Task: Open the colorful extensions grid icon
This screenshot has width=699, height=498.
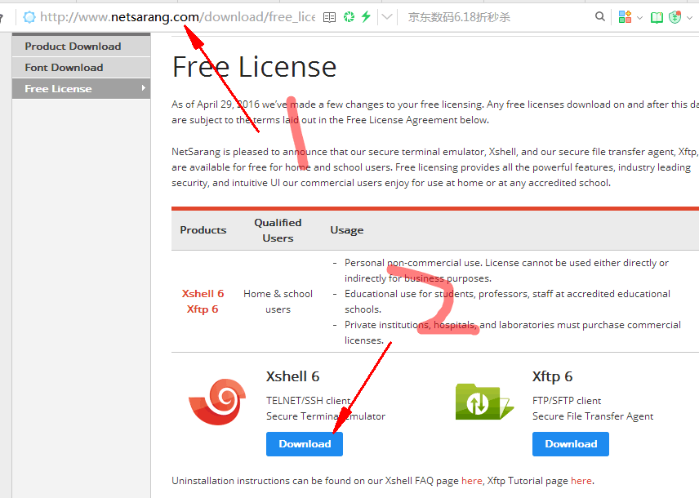Action: click(625, 17)
